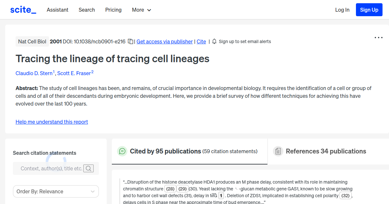
Task: Switch to the References 34 publications tab
Action: 326,151
